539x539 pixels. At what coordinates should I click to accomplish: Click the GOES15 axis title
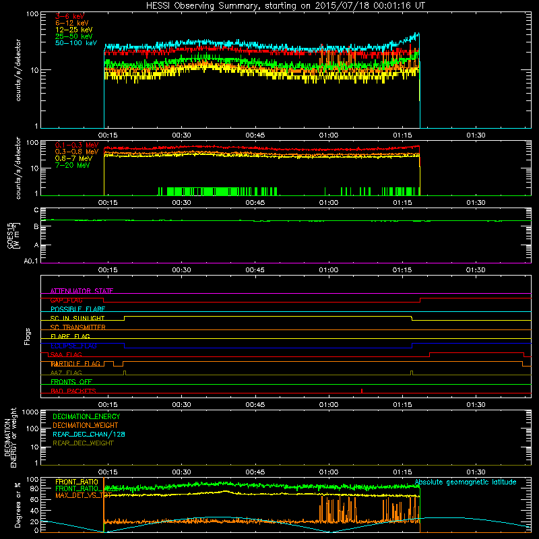[13, 235]
